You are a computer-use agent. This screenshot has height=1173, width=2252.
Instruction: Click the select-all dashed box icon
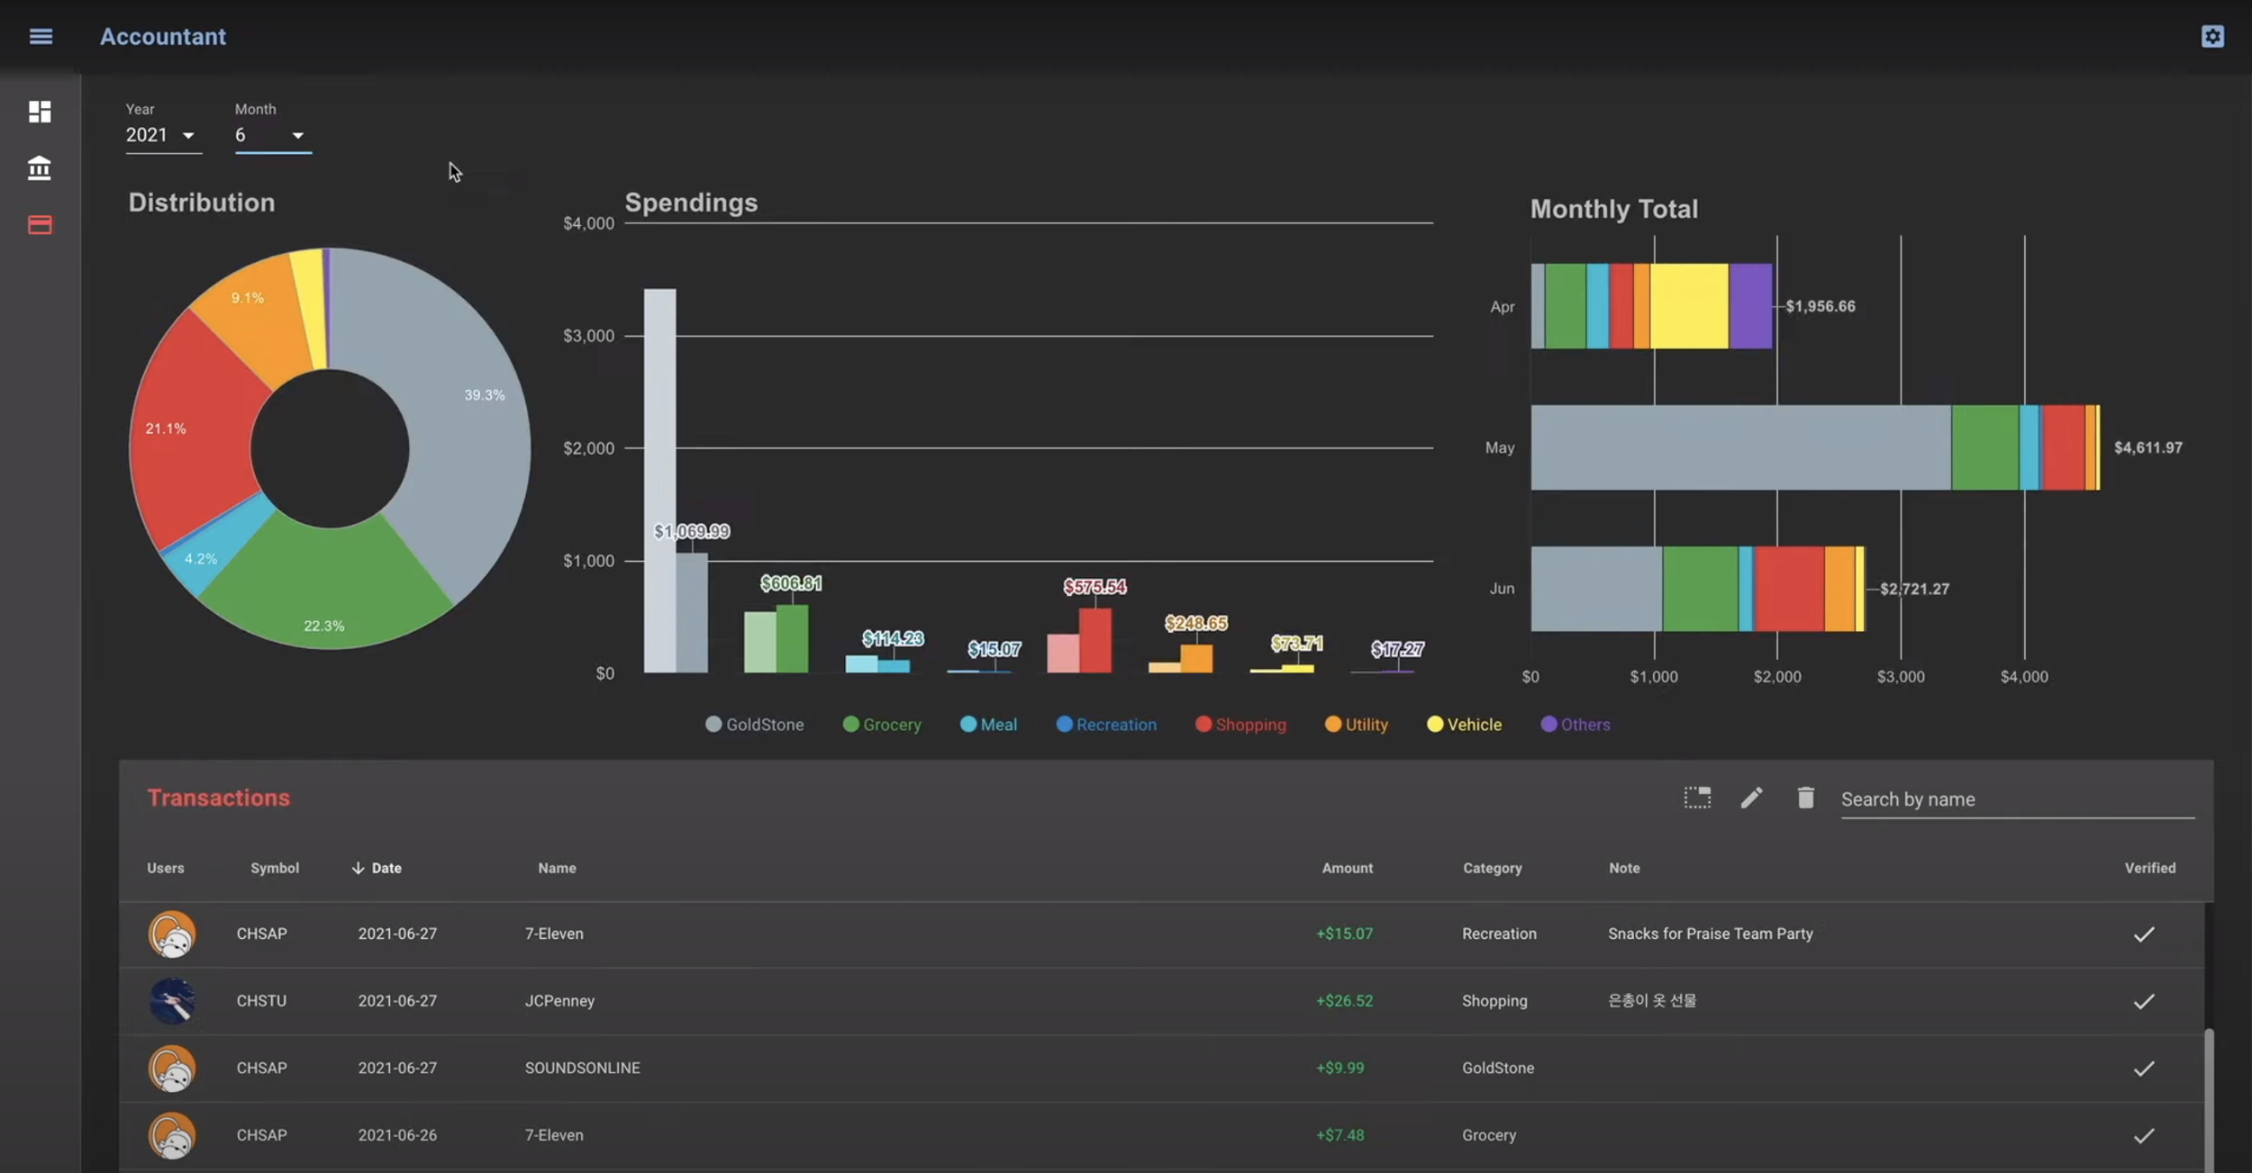coord(1697,798)
